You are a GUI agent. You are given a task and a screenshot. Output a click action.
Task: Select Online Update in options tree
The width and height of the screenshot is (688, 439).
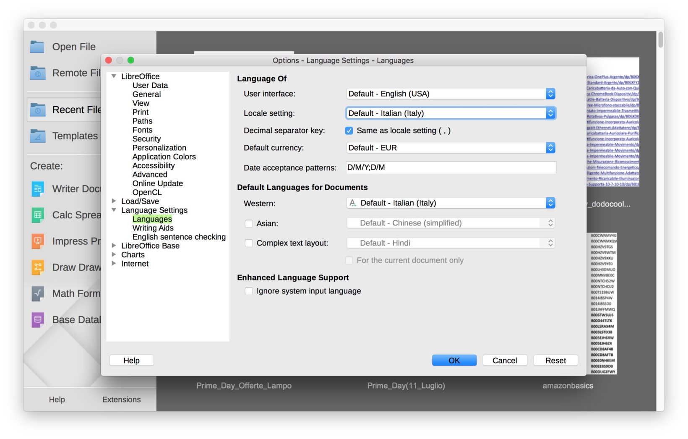click(158, 183)
